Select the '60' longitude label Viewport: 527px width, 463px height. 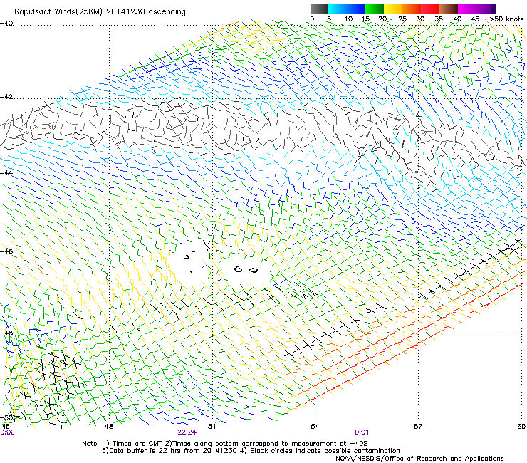point(521,427)
